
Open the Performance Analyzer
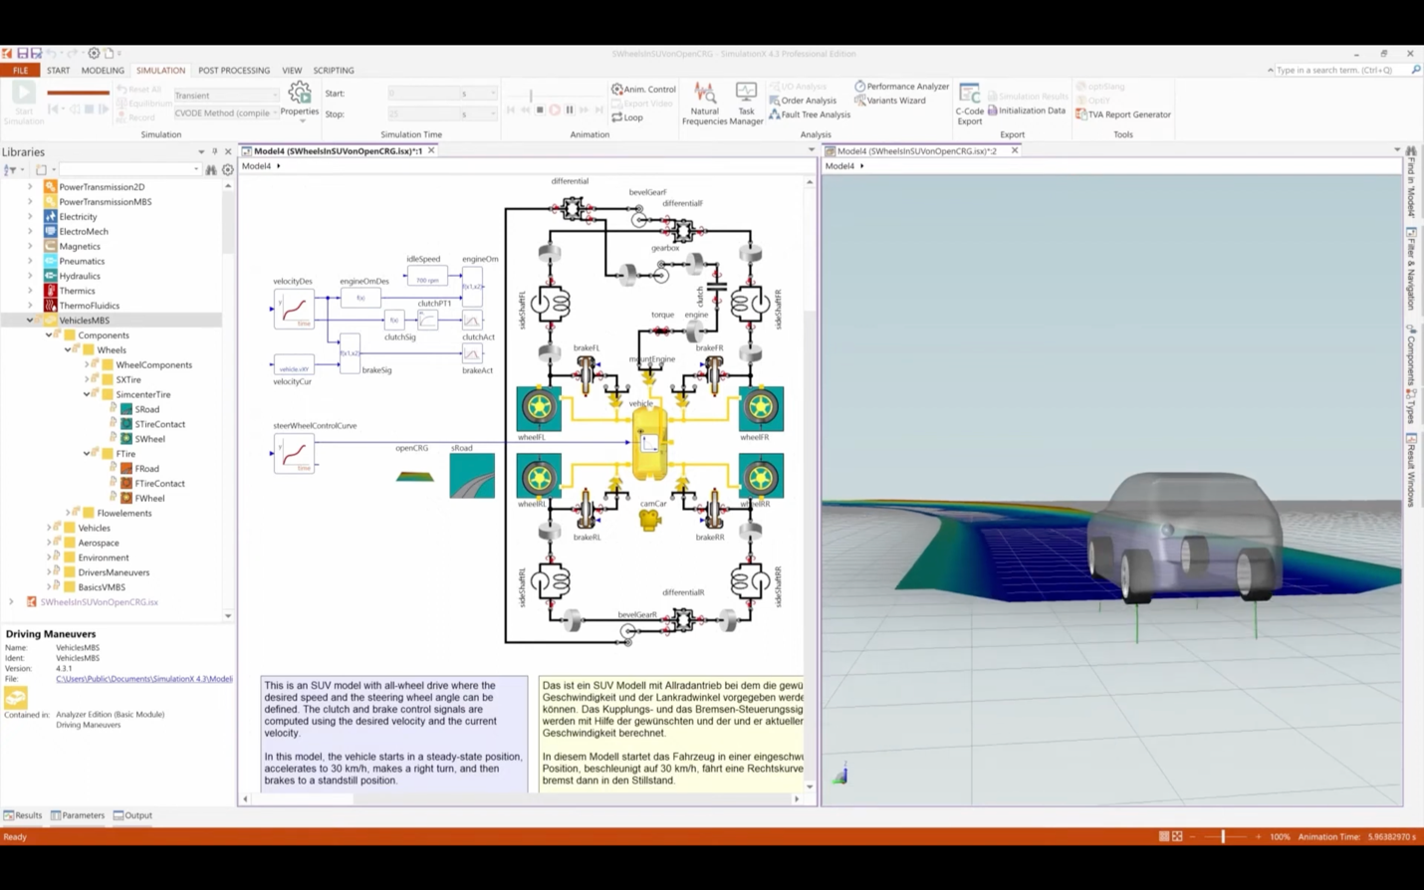point(902,87)
